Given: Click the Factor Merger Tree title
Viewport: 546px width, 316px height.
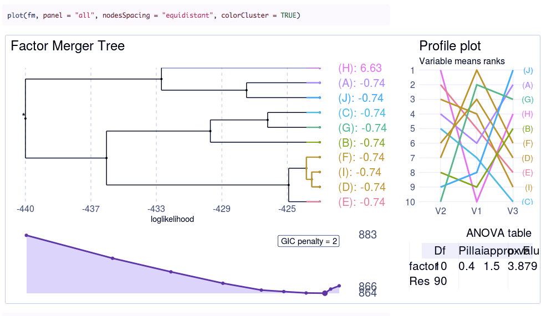Looking at the screenshot, I should [68, 46].
